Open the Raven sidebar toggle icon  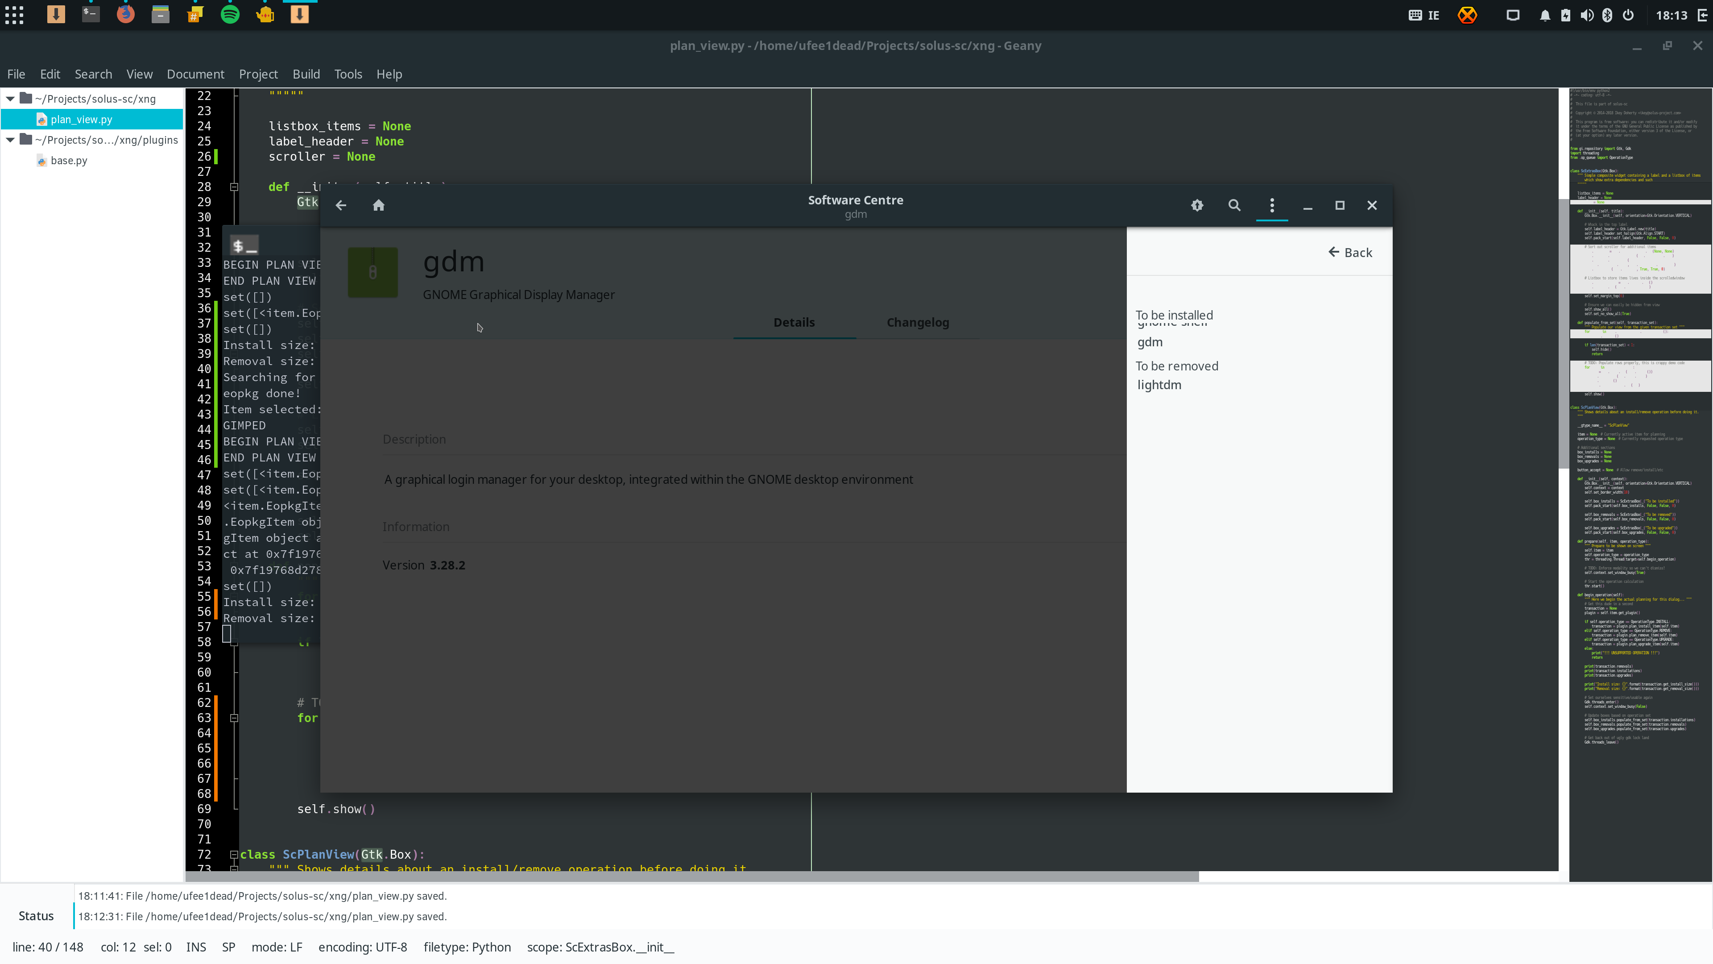point(1703,15)
